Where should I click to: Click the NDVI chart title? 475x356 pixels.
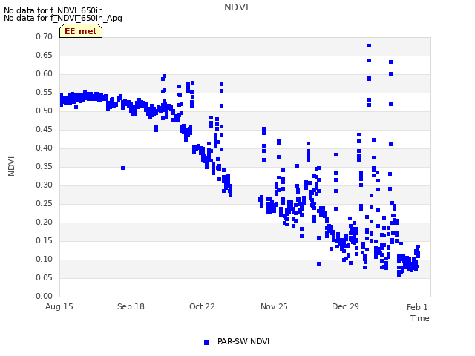[x=236, y=7]
